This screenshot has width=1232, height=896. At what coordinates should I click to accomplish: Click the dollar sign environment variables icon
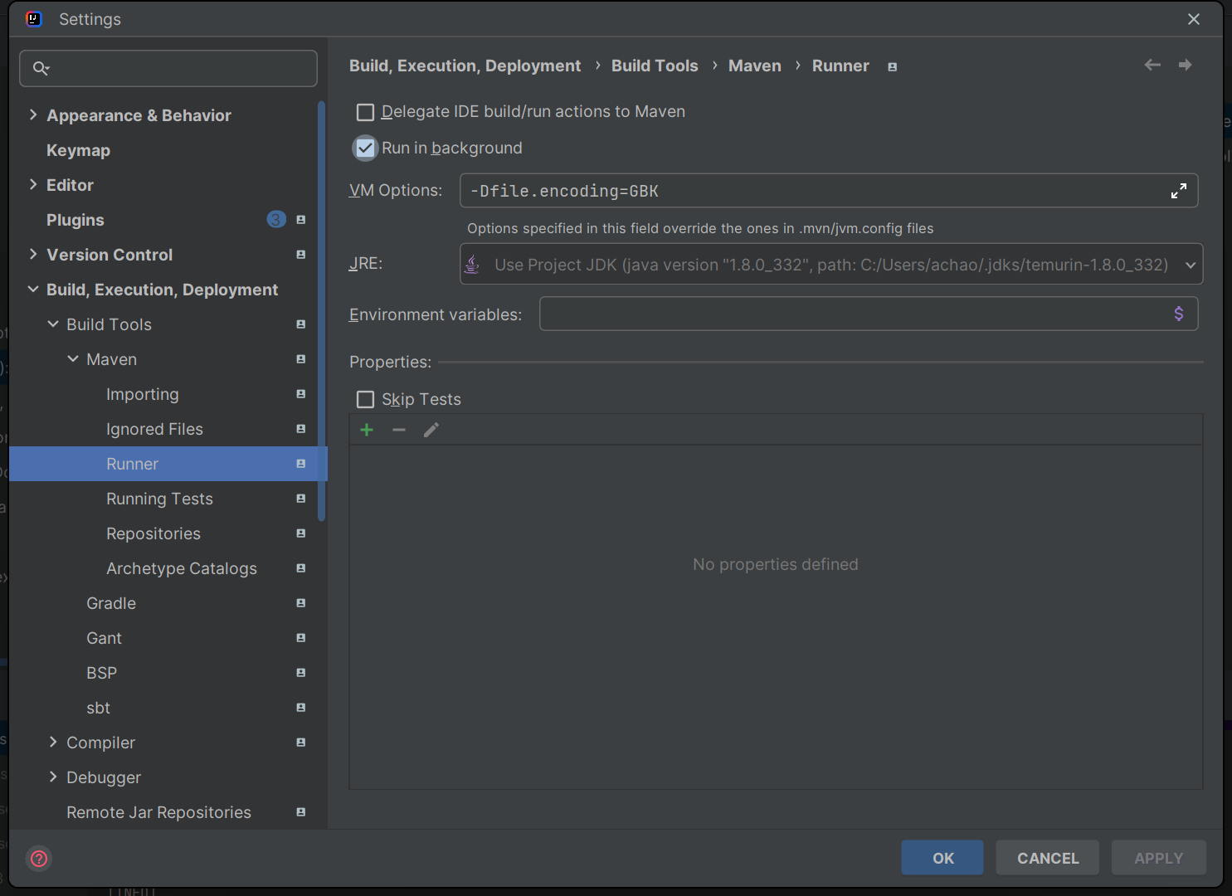click(1178, 314)
